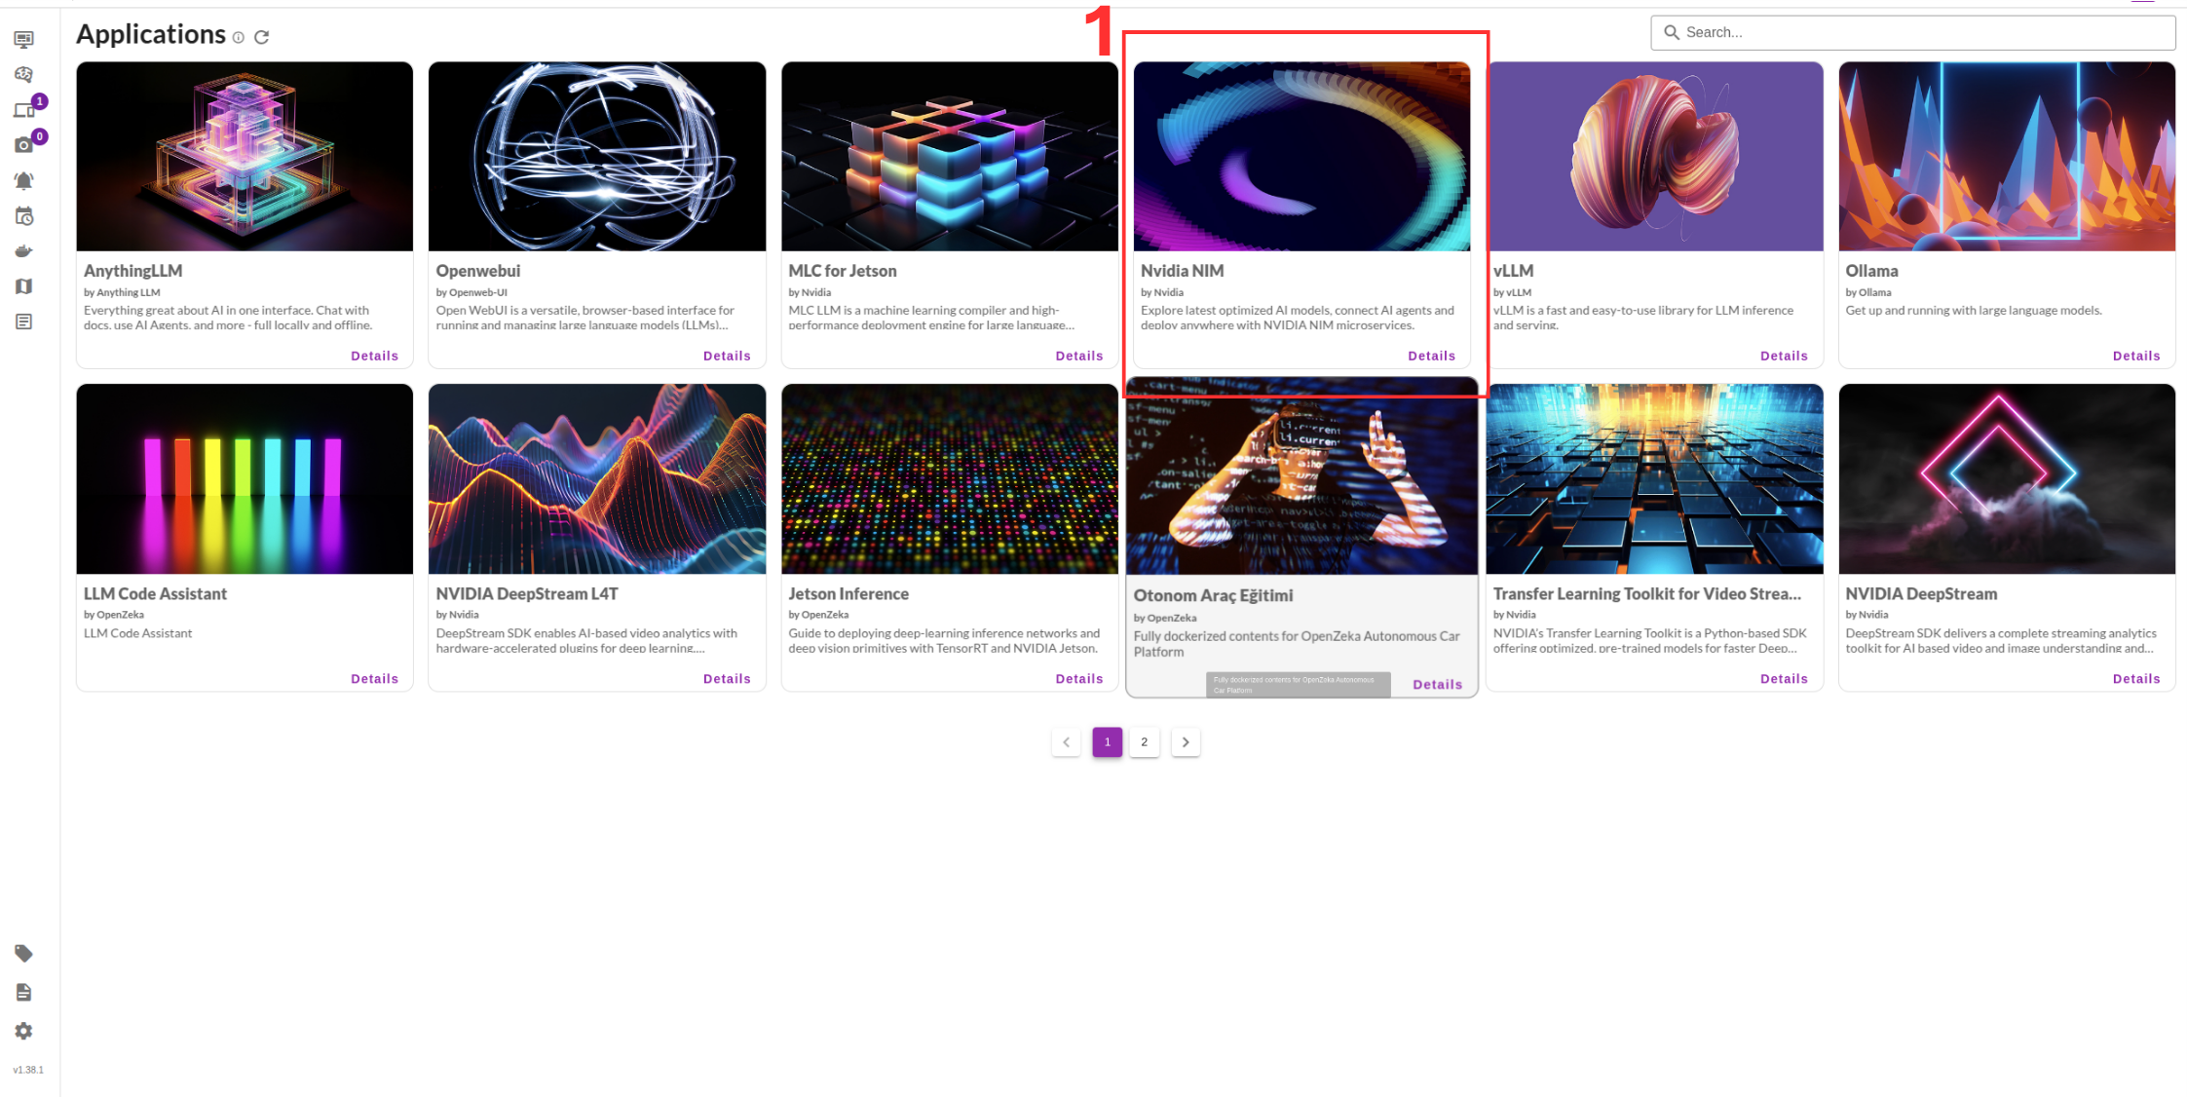
Task: Click the Ollama neon mountains thumbnail
Action: pyautogui.click(x=2007, y=156)
